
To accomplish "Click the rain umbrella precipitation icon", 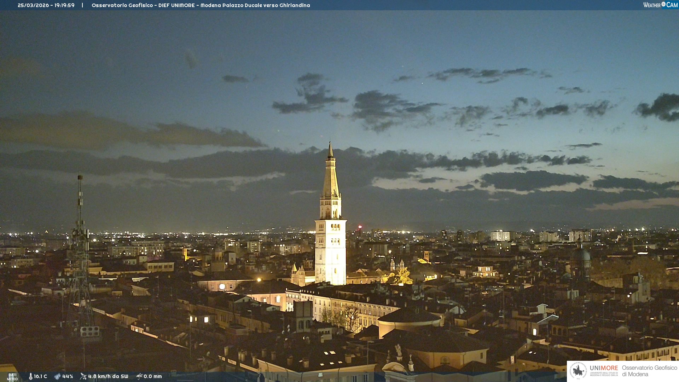I will (139, 376).
